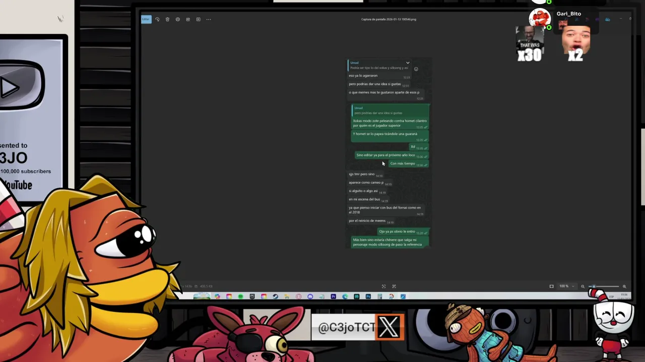
Task: Open File Explorer from the taskbar
Action: [x=287, y=297]
